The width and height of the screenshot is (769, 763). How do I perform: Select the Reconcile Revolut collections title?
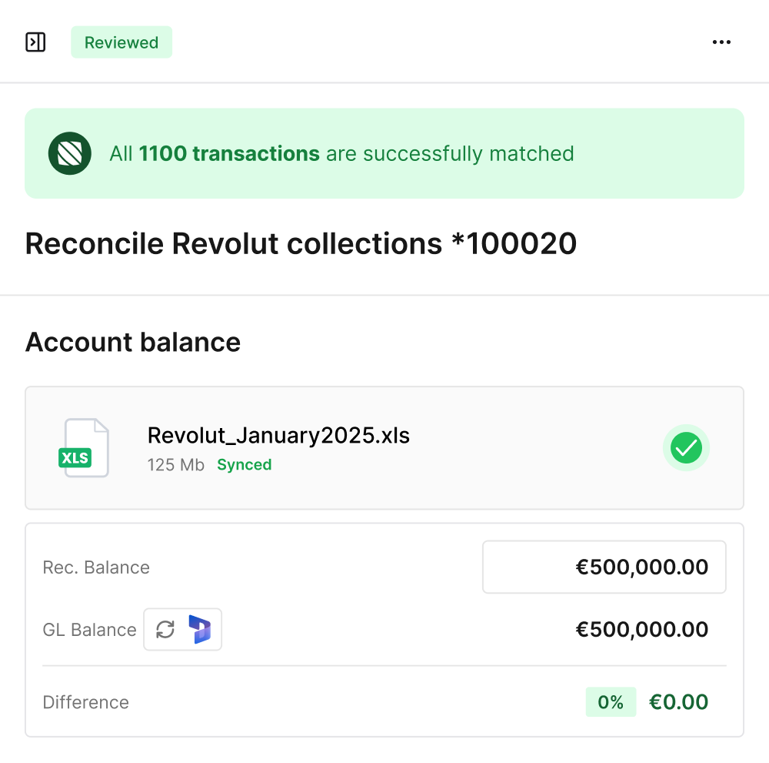tap(301, 244)
